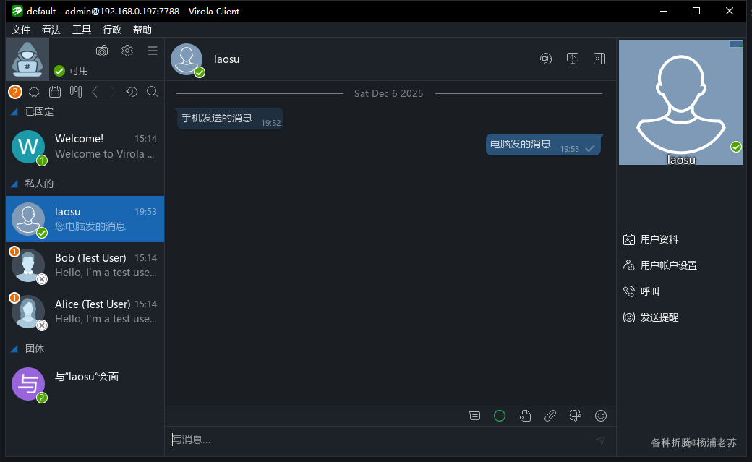
Task: Open the task board icon in sidebar toolbar
Action: [x=76, y=92]
